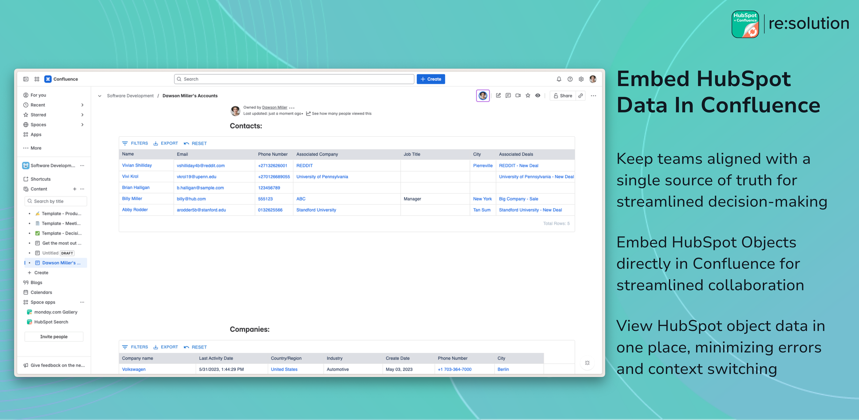859x420 pixels.
Task: Open the Dawson Miller owner link
Action: point(275,107)
